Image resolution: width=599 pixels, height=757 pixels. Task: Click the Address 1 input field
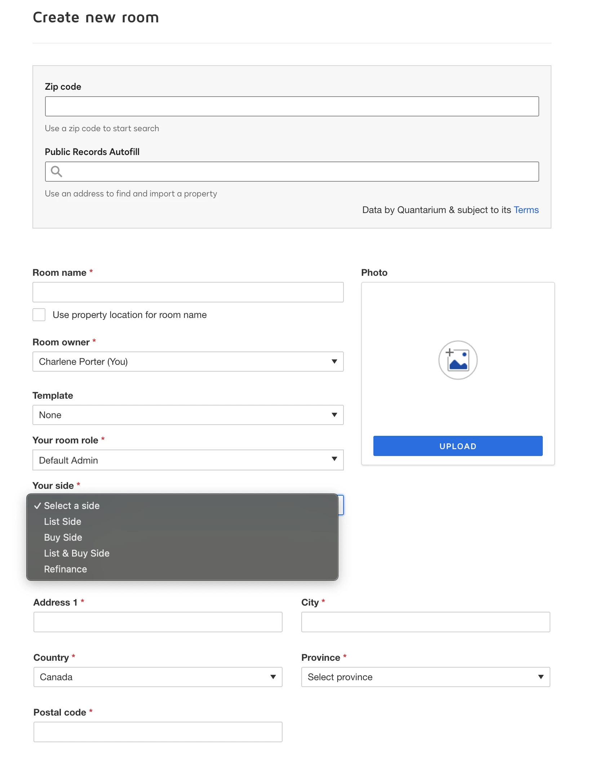click(x=158, y=622)
